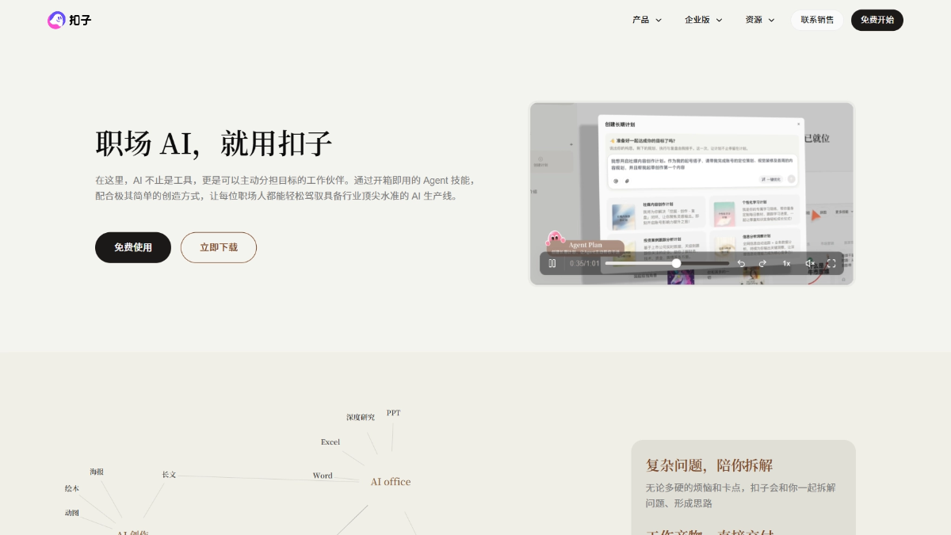951x535 pixels.
Task: Select the Excel node in the diagram
Action: [x=330, y=442]
